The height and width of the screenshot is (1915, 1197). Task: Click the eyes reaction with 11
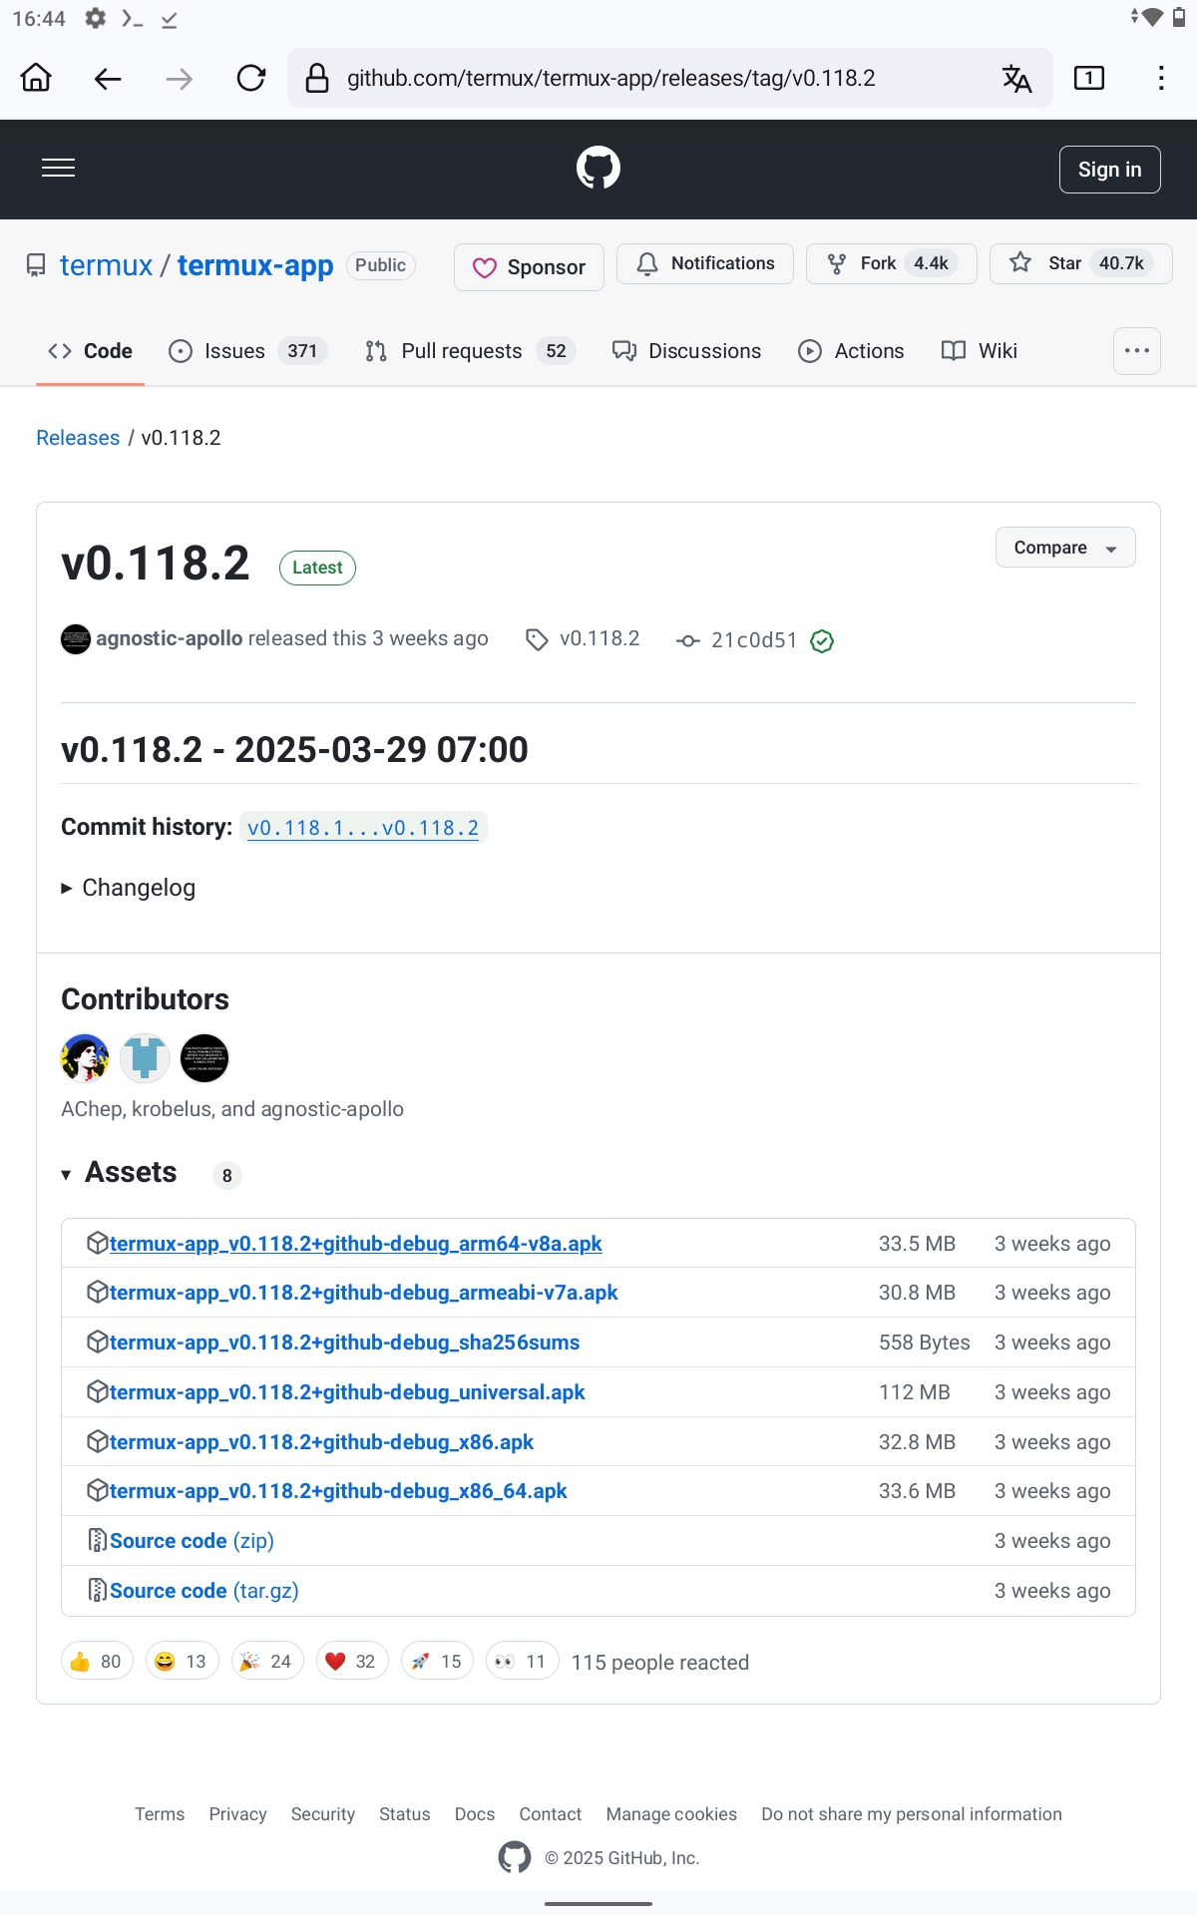point(522,1662)
